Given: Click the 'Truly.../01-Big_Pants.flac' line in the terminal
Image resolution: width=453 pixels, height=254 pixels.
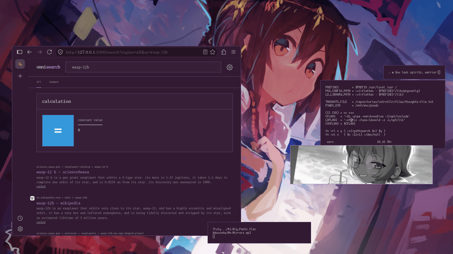Looking at the screenshot, I should tap(234, 229).
